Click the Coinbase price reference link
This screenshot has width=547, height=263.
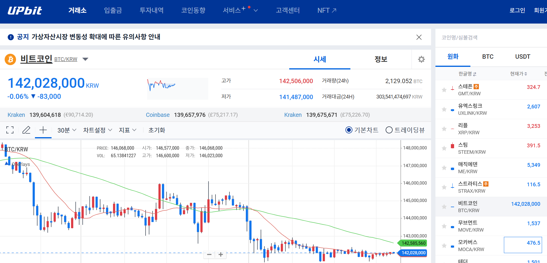[158, 115]
